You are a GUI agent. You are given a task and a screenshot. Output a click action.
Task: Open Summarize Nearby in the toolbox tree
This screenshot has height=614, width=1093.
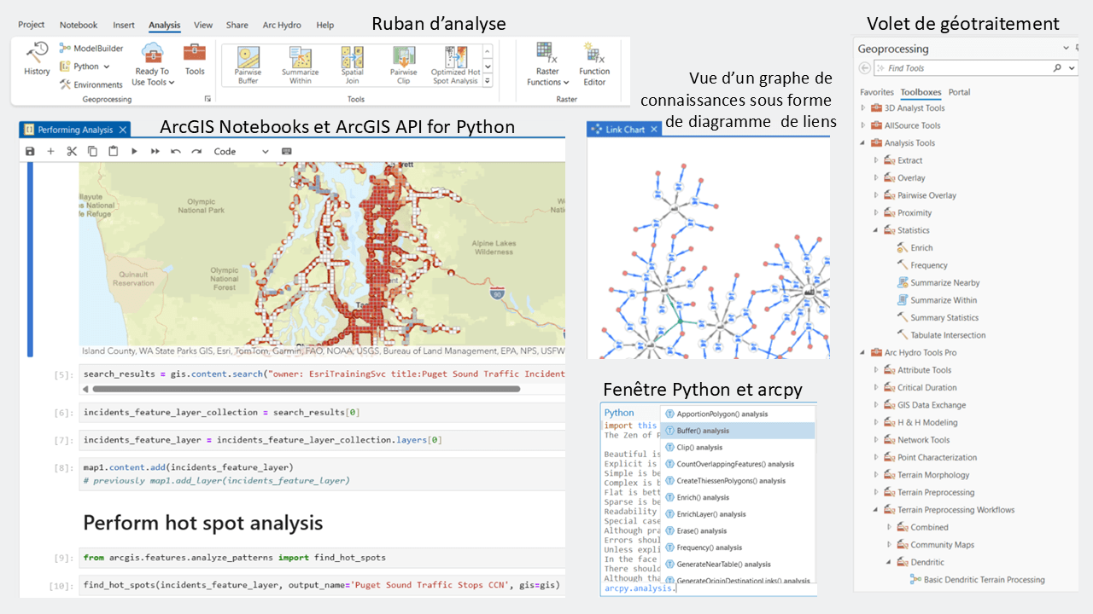(x=938, y=282)
